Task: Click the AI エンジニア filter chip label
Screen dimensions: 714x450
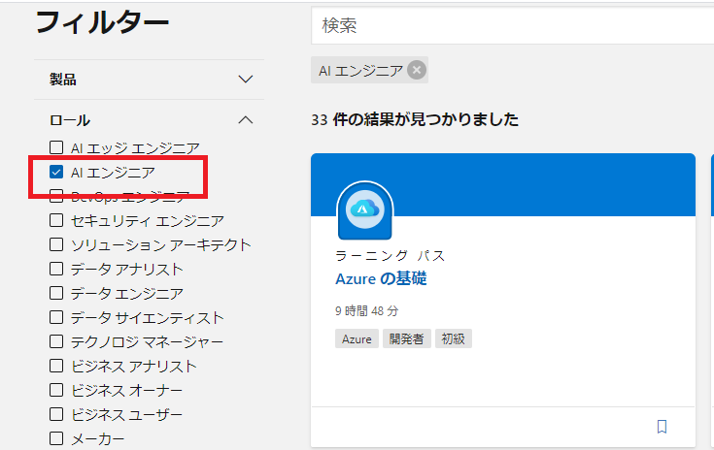Action: (x=360, y=71)
